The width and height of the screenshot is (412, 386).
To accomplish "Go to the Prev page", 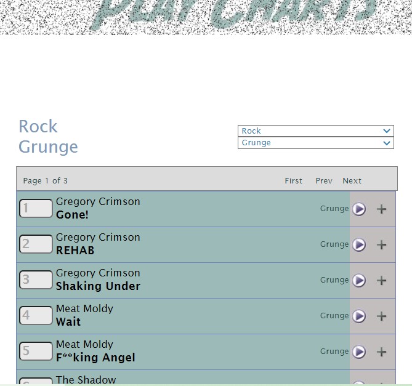I will 324,181.
